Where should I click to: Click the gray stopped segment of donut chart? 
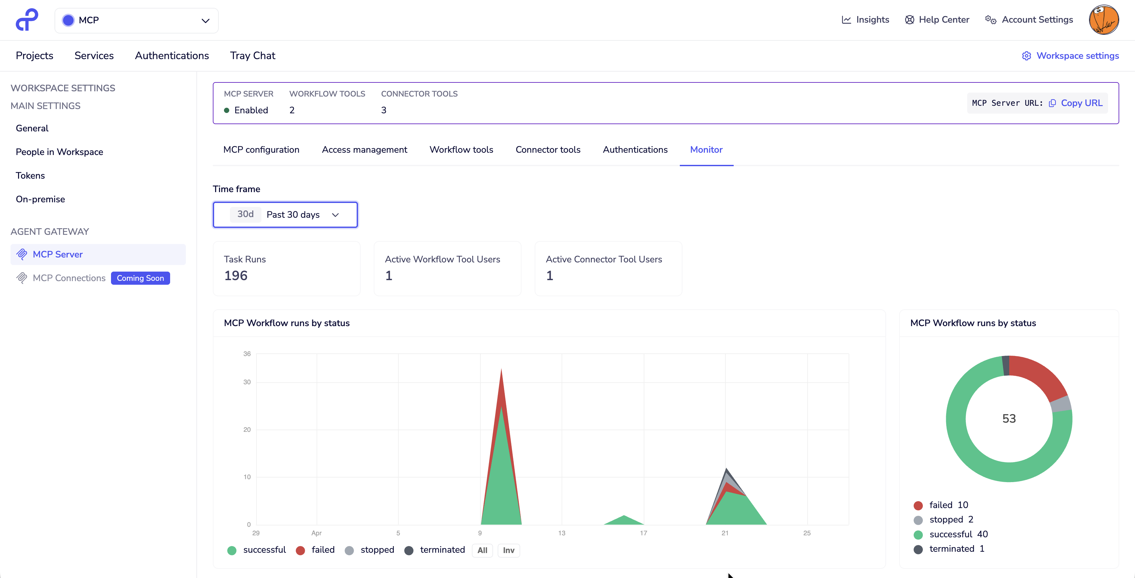pos(1061,404)
